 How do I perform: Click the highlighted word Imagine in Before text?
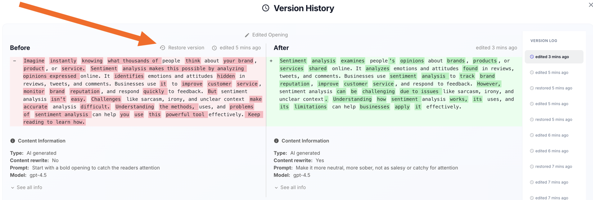click(34, 61)
